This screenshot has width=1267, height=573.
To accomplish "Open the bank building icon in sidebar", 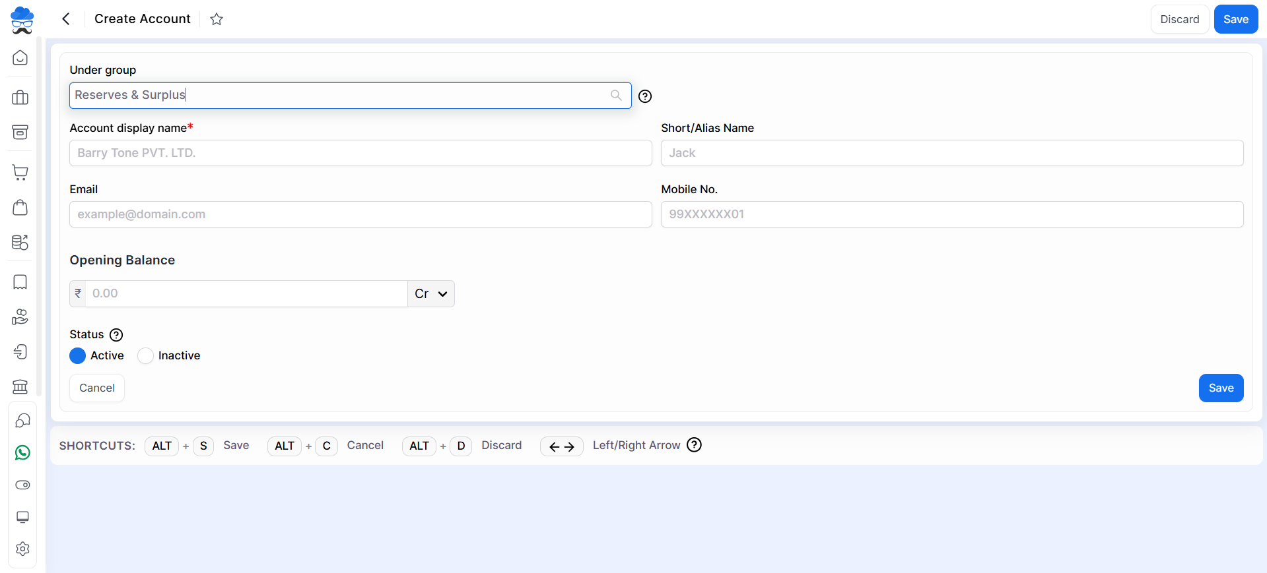I will pos(20,386).
